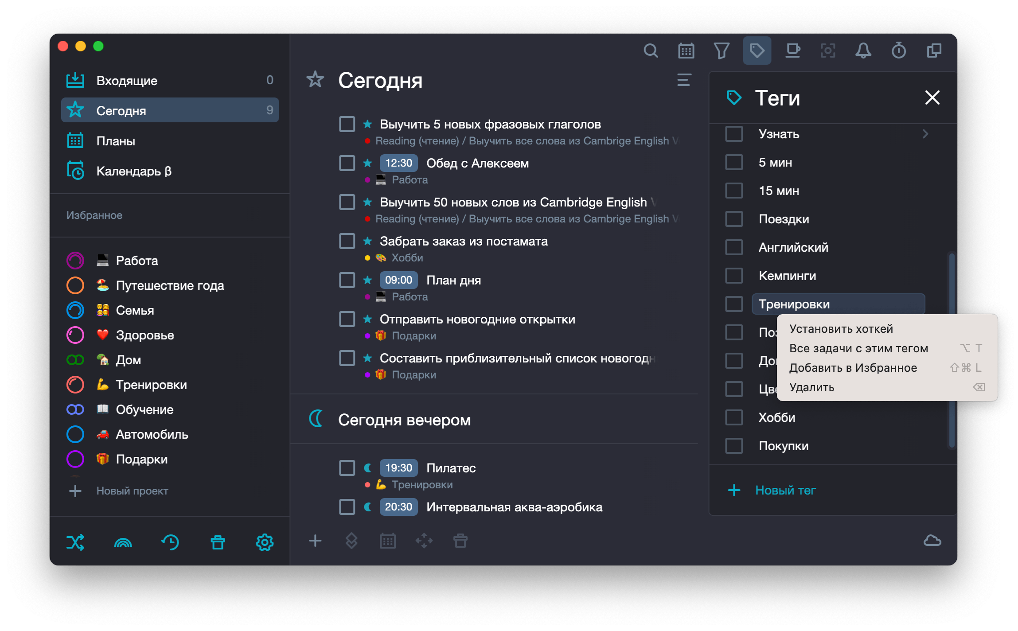This screenshot has height=631, width=1018.
Task: Open the search magnifier icon
Action: coord(650,51)
